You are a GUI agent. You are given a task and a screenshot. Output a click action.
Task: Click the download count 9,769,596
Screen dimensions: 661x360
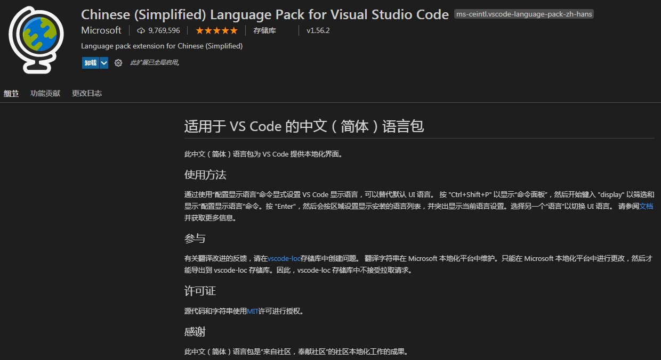(164, 30)
